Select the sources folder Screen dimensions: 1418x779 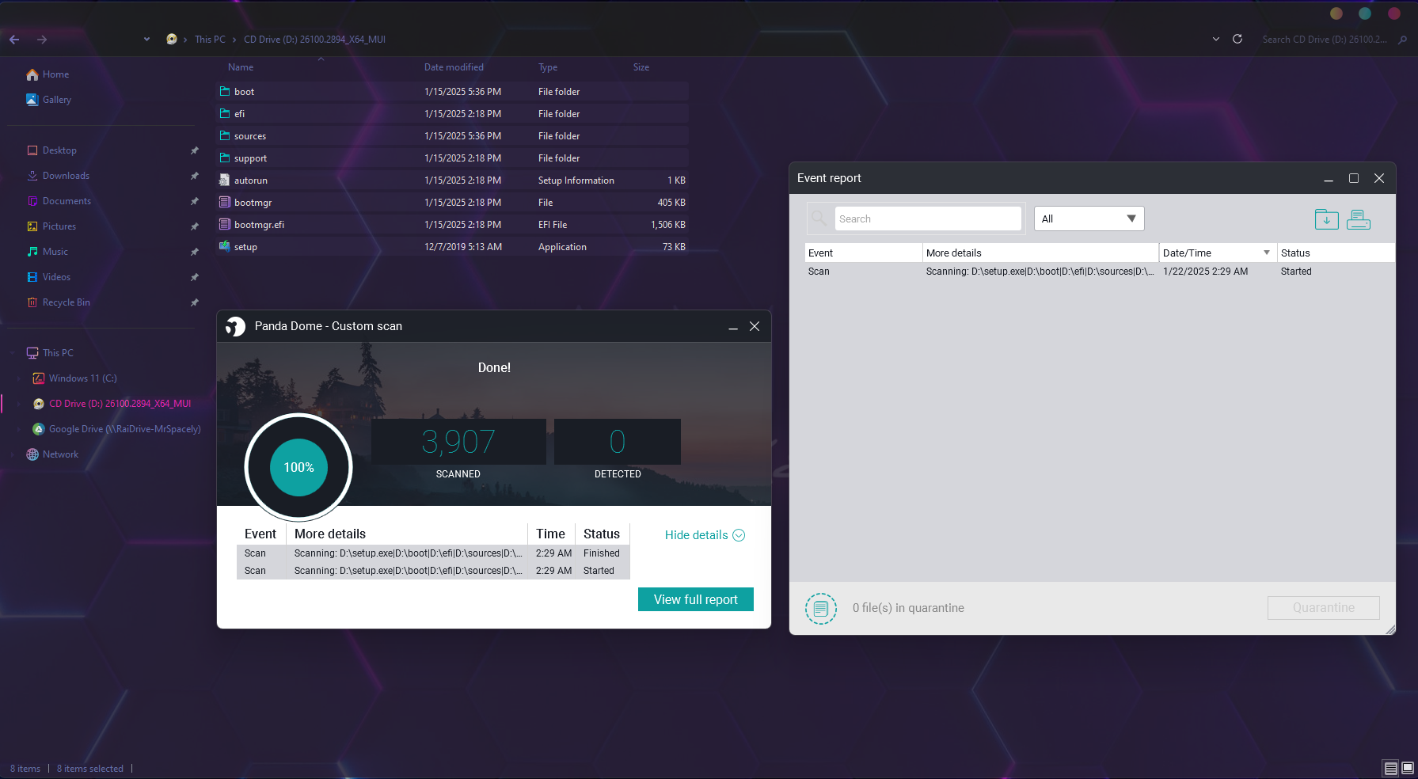tap(452, 136)
